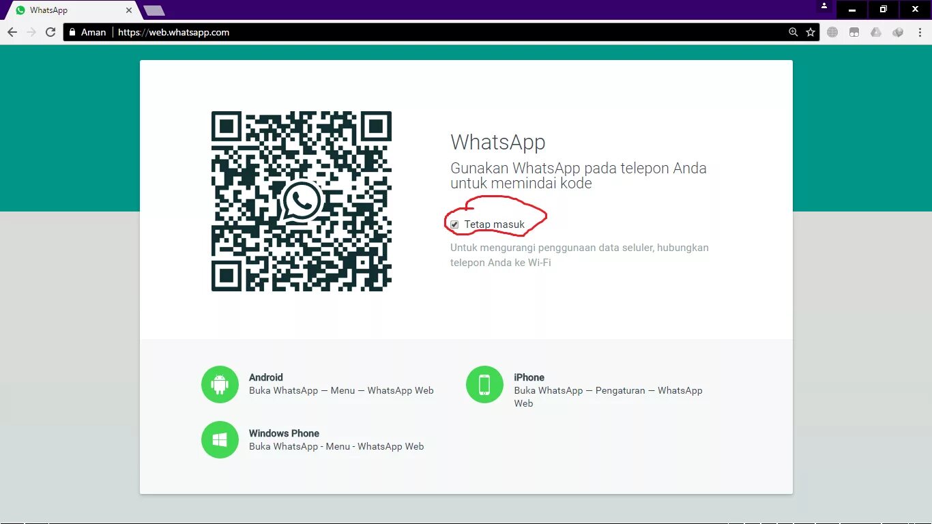Click the WhatsApp QR code image
The image size is (932, 524).
[x=302, y=201]
